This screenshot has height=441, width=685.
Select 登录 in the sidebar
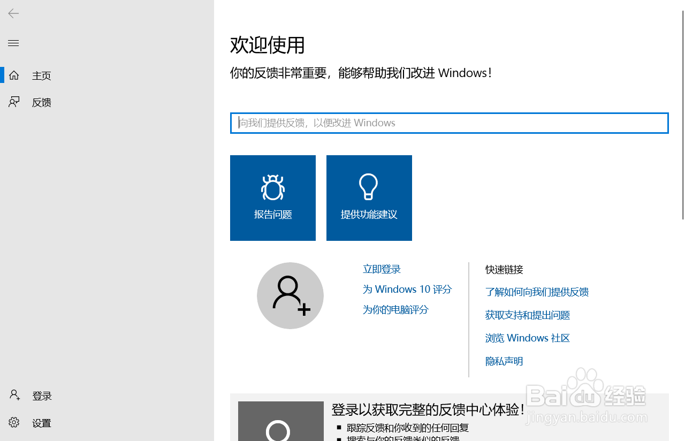[42, 396]
